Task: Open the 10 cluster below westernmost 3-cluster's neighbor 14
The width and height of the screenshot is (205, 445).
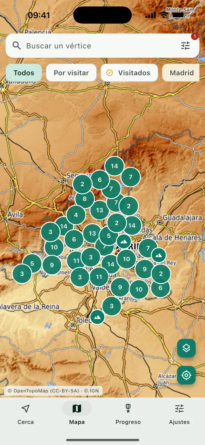Action: (54, 247)
